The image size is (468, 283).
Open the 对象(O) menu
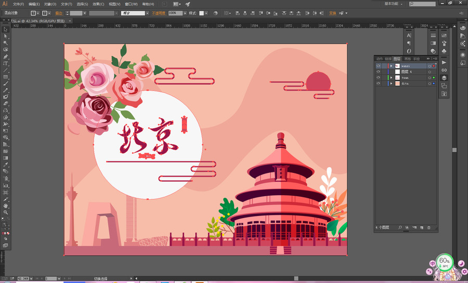click(50, 4)
